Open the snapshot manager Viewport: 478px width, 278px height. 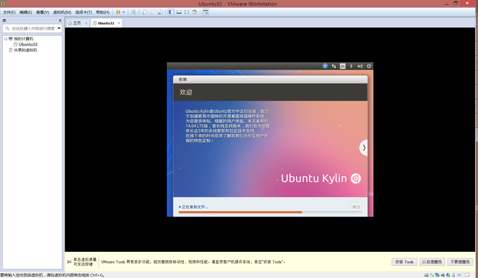point(160,12)
